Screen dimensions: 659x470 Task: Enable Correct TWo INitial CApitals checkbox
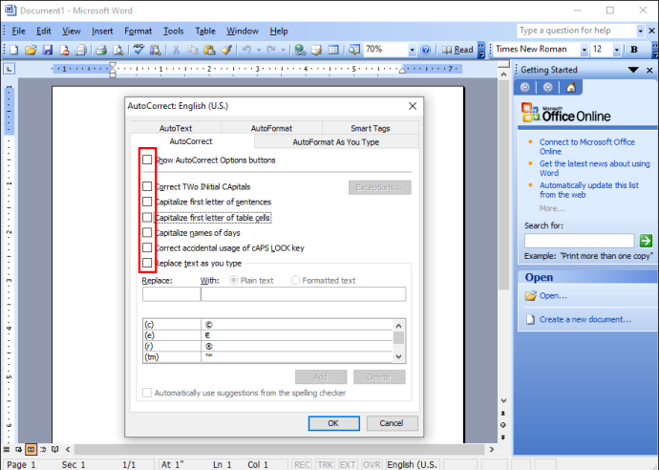point(147,186)
